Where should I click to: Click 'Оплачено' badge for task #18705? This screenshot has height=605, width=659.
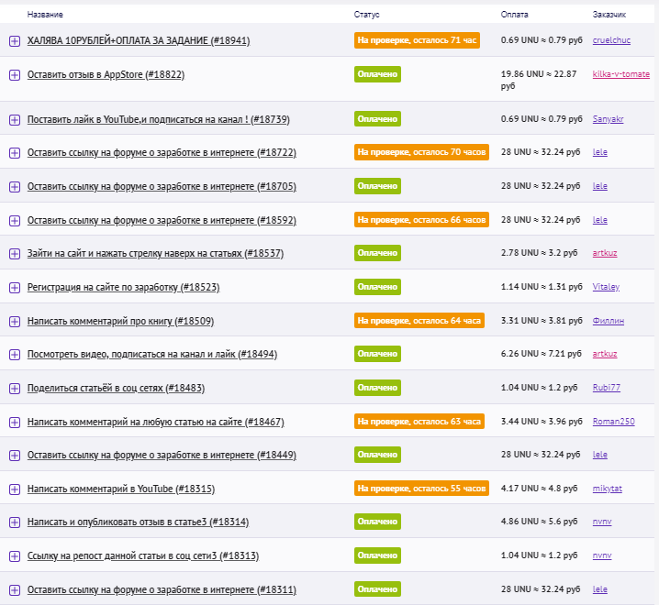[x=377, y=186]
